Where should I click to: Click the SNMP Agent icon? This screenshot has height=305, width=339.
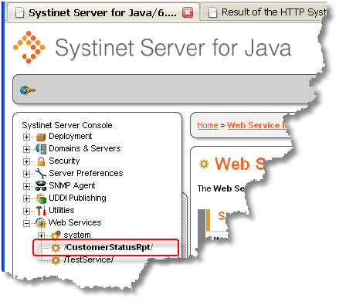point(41,186)
